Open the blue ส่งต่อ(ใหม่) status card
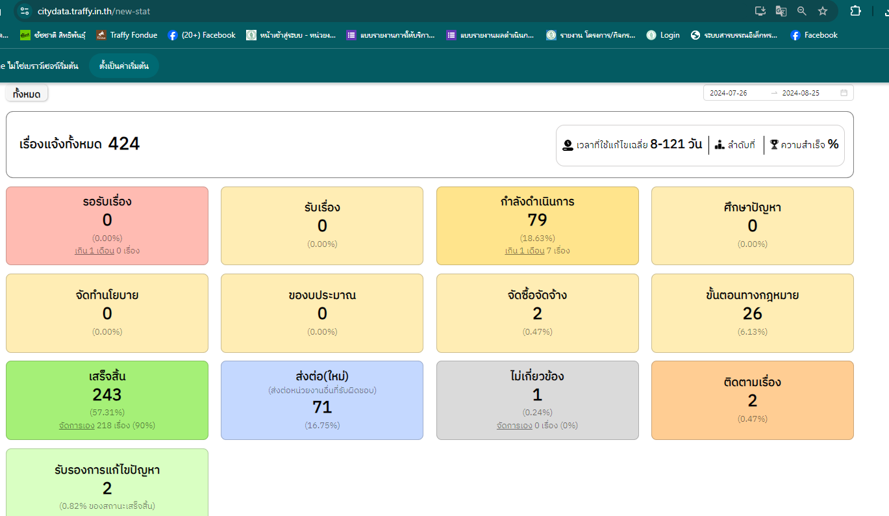Screen dimensions: 889x516 (x=322, y=400)
